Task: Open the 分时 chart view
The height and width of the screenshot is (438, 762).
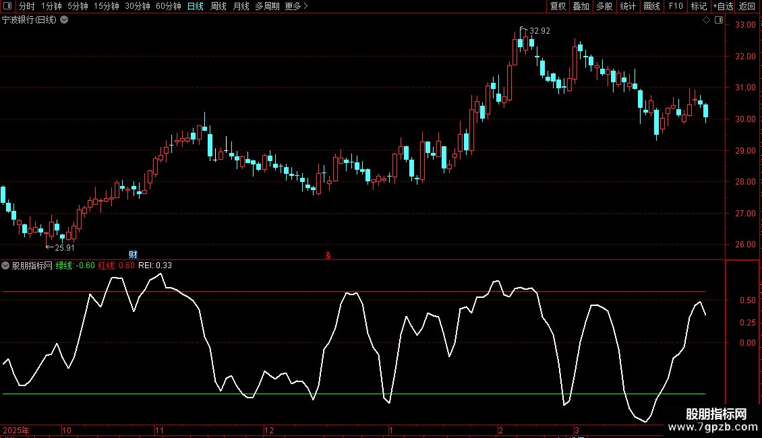Action: (x=27, y=6)
